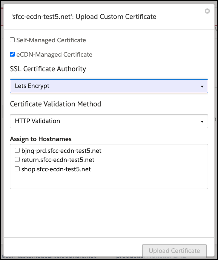Open the Certificate Validation Method dropdown

(x=109, y=121)
